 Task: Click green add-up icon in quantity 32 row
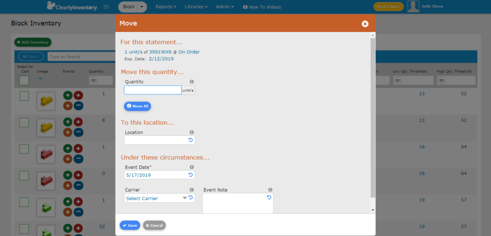68,228
